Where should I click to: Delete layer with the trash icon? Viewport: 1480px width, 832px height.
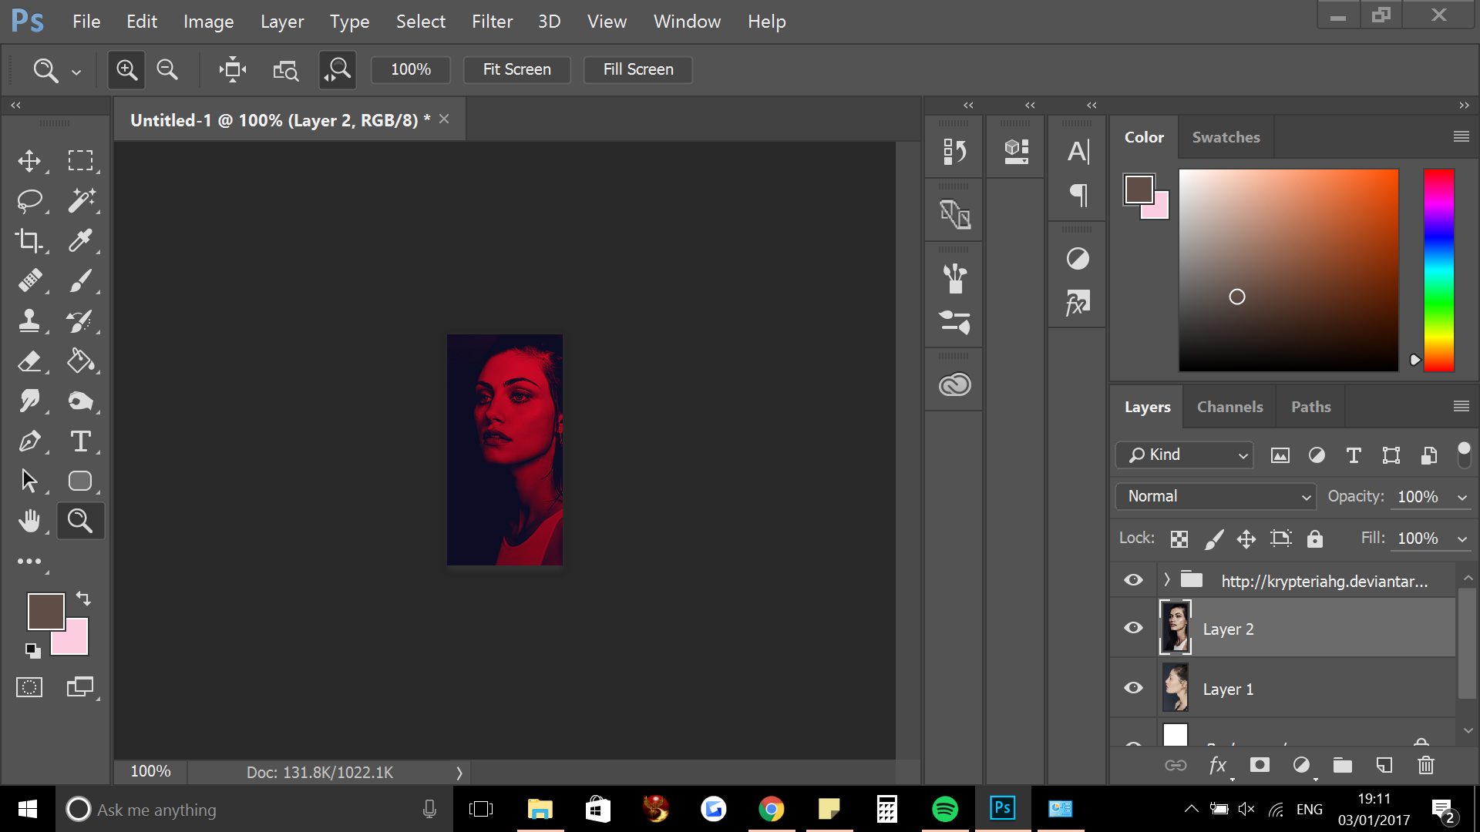[1425, 765]
